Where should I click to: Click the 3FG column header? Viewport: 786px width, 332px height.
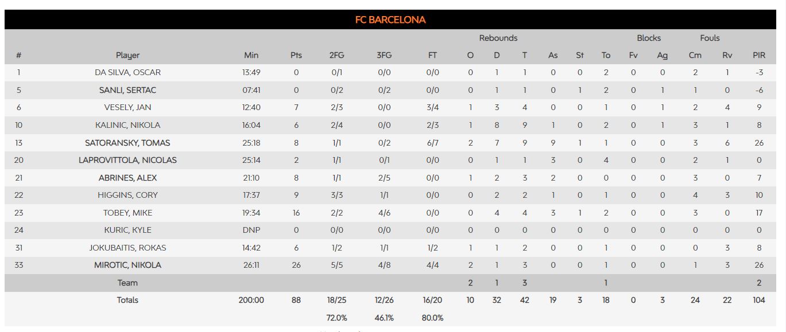click(x=384, y=55)
